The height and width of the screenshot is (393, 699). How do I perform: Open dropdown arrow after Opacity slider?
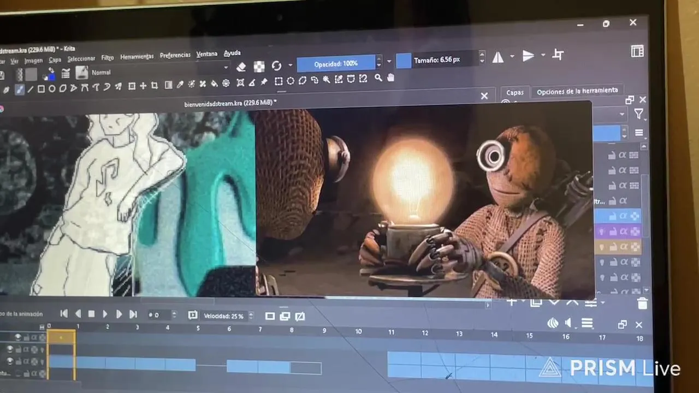tap(389, 62)
